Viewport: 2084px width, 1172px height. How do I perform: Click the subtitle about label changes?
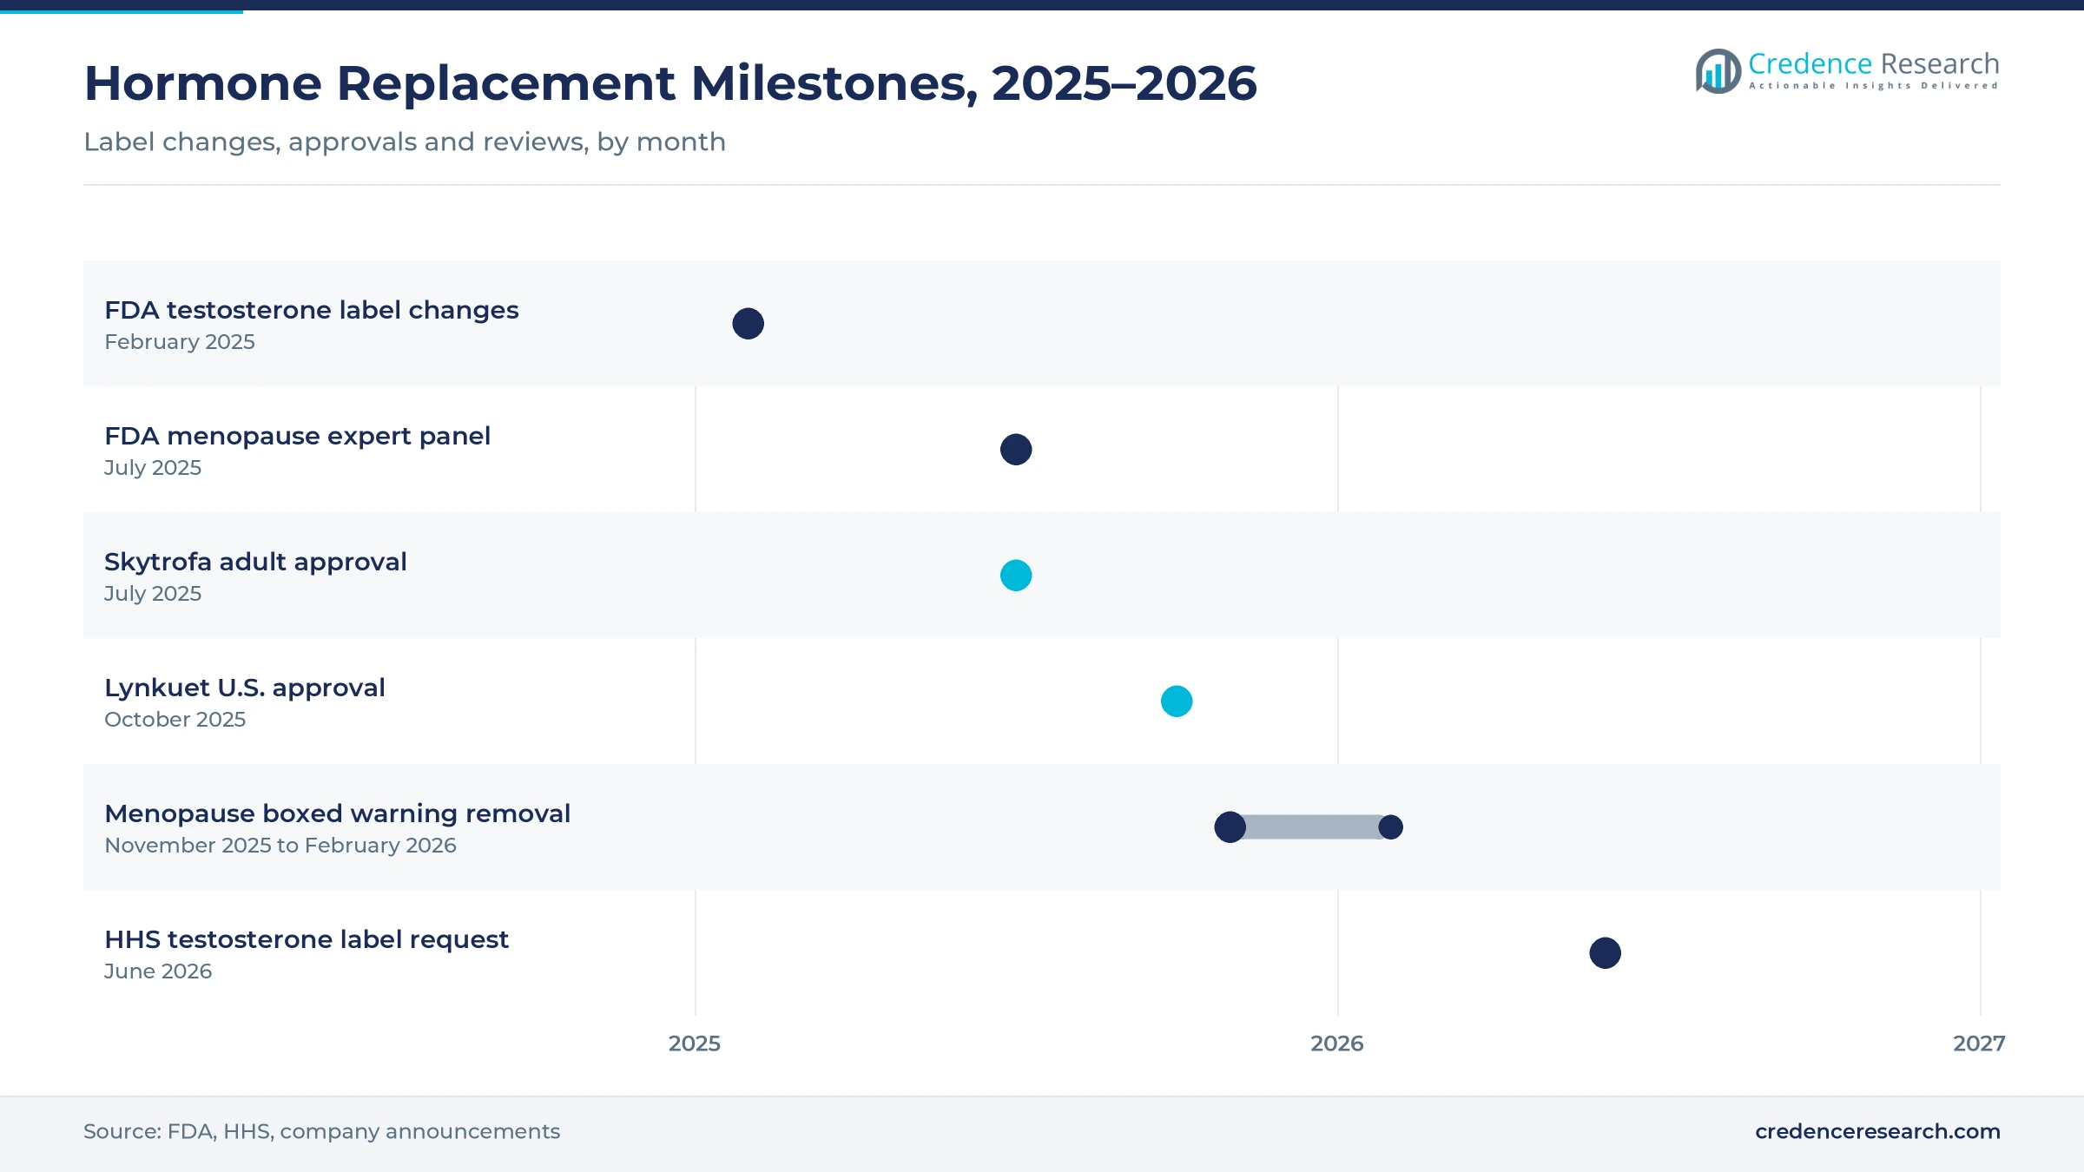[405, 142]
